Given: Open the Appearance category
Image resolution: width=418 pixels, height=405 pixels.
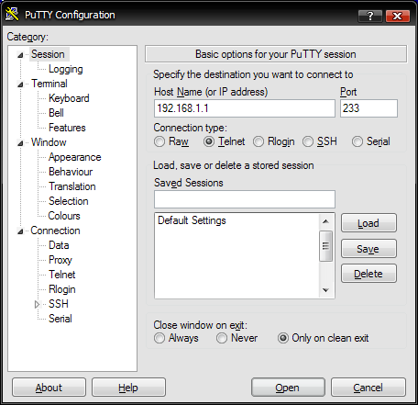Looking at the screenshot, I should pos(75,157).
